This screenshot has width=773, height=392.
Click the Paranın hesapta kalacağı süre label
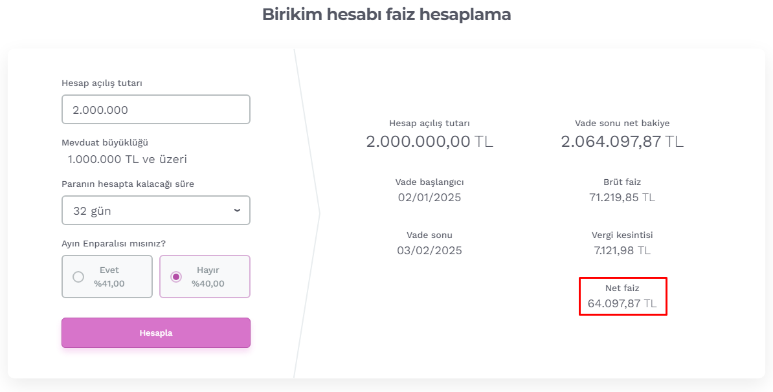(128, 184)
